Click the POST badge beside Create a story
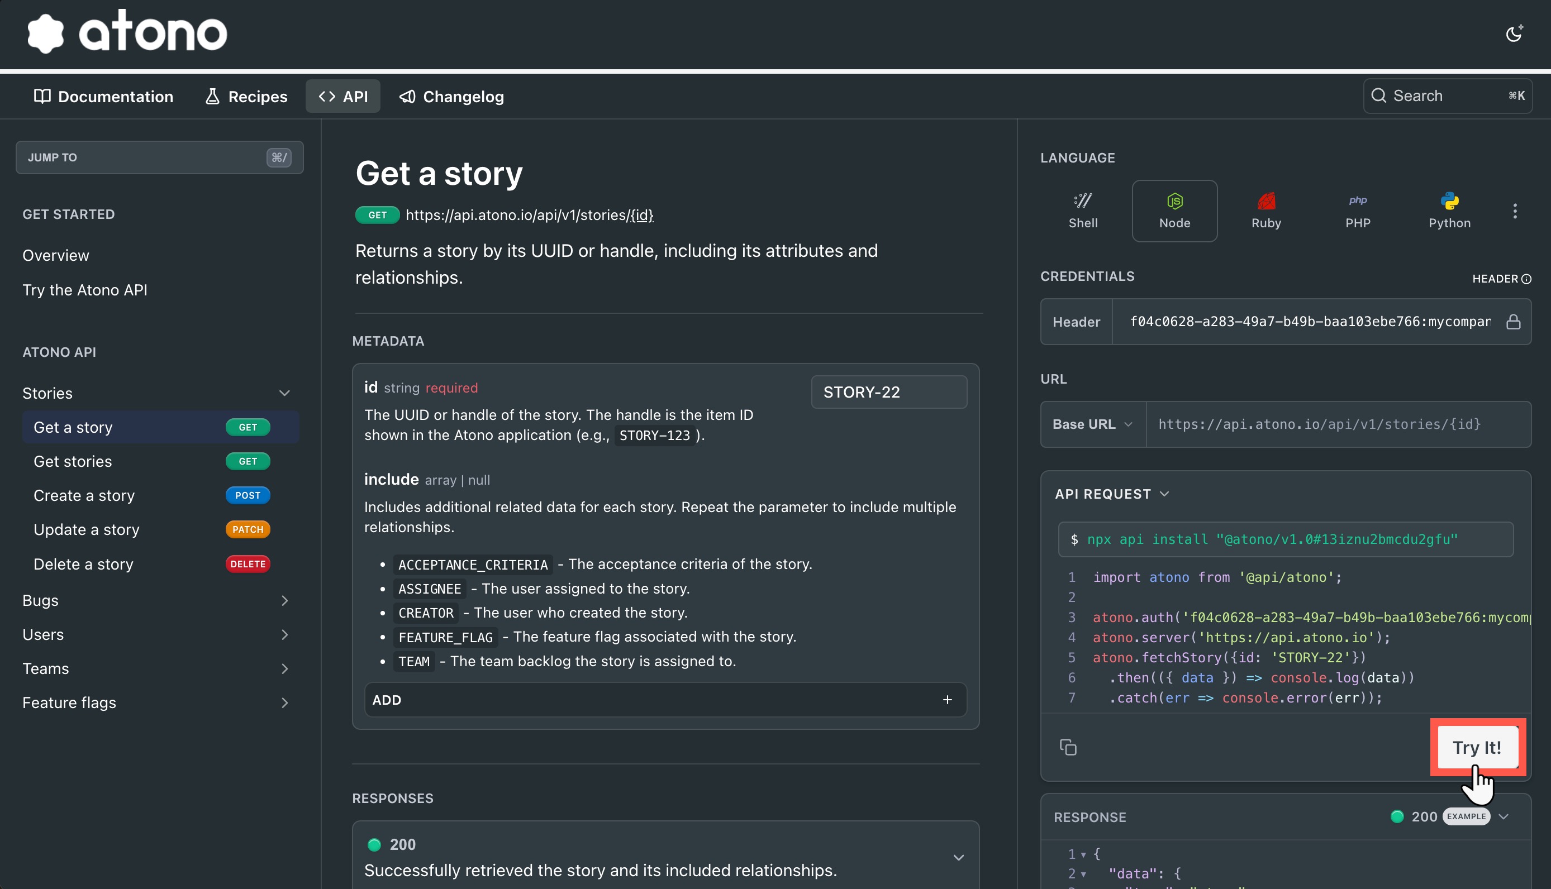This screenshot has width=1551, height=889. click(248, 496)
